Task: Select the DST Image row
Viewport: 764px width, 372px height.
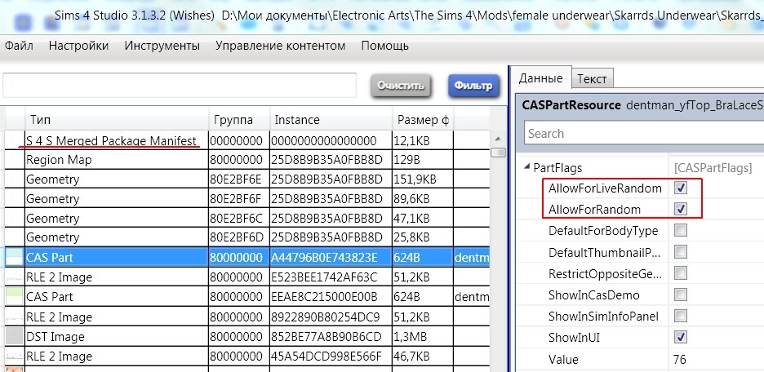Action: click(x=247, y=336)
